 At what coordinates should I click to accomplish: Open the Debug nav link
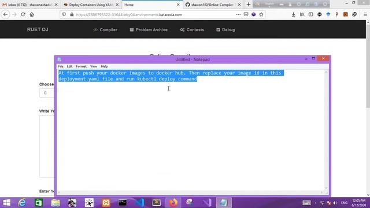click(225, 29)
